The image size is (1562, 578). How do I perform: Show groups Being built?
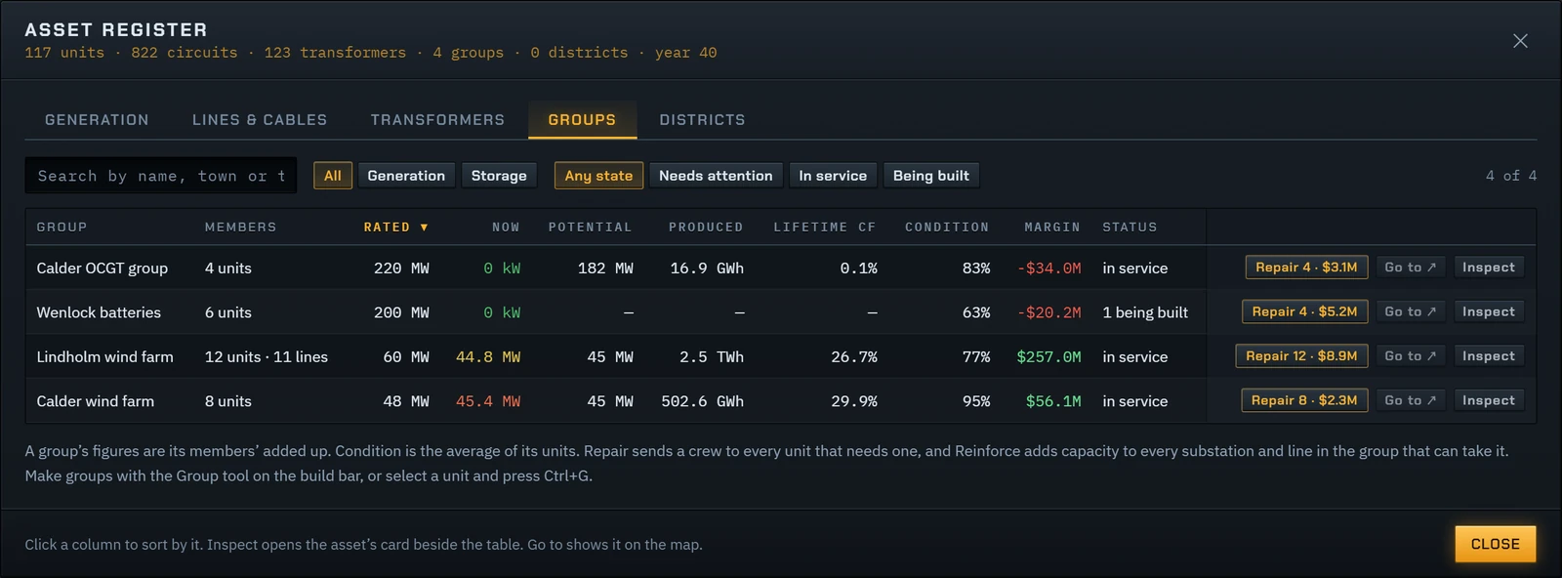931,176
